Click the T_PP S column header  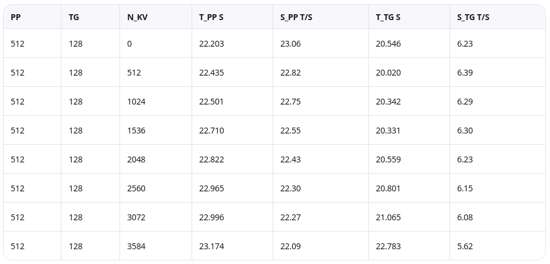211,17
